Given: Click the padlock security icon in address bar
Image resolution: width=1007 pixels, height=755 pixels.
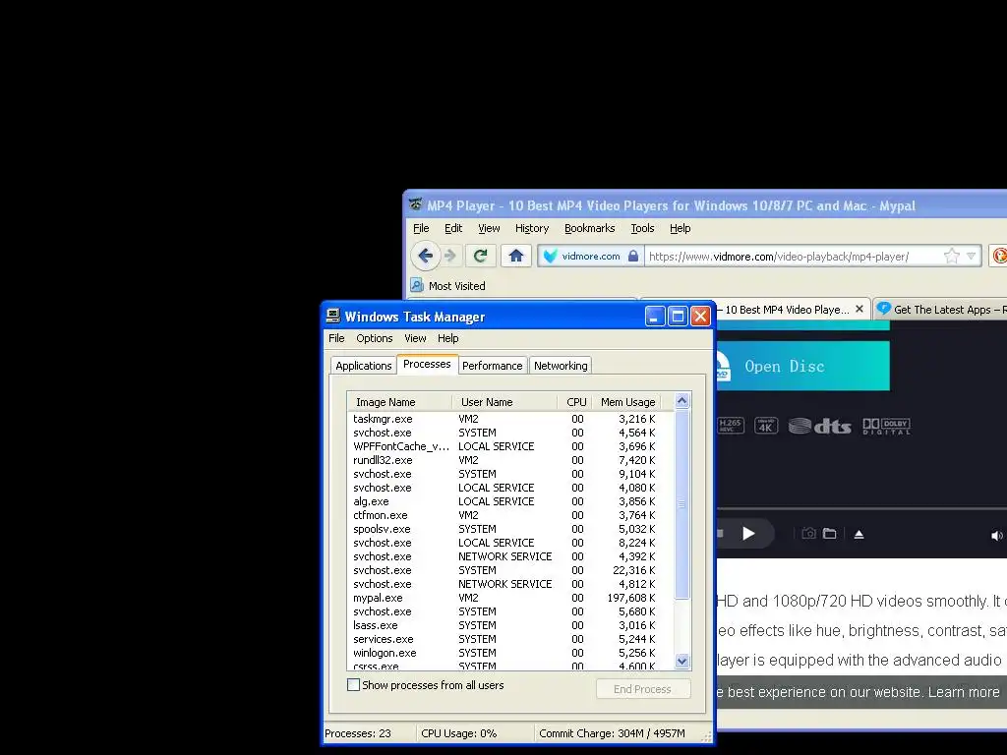Looking at the screenshot, I should [x=633, y=257].
